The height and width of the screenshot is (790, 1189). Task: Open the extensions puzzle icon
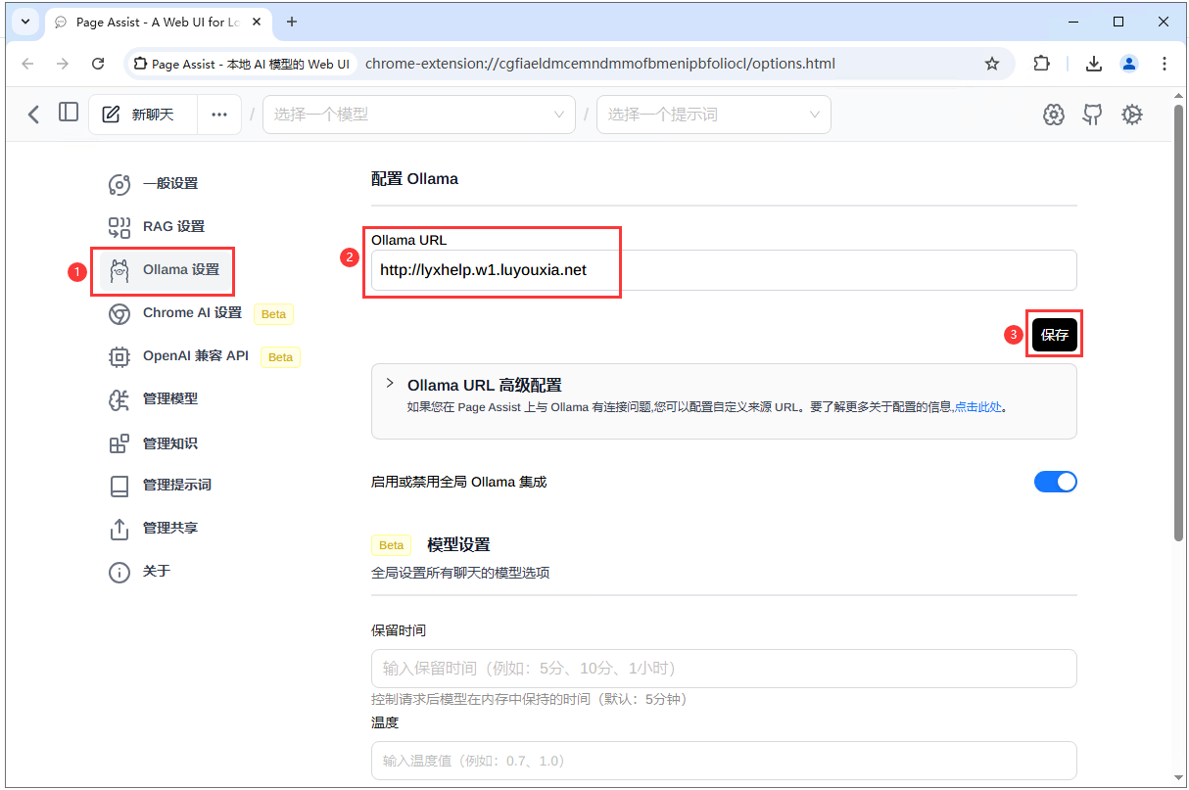coord(1041,64)
